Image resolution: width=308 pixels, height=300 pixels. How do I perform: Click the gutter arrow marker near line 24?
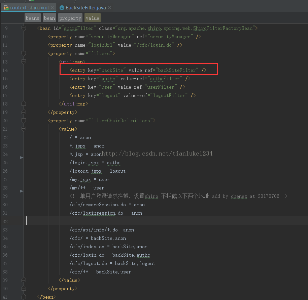pos(22,158)
